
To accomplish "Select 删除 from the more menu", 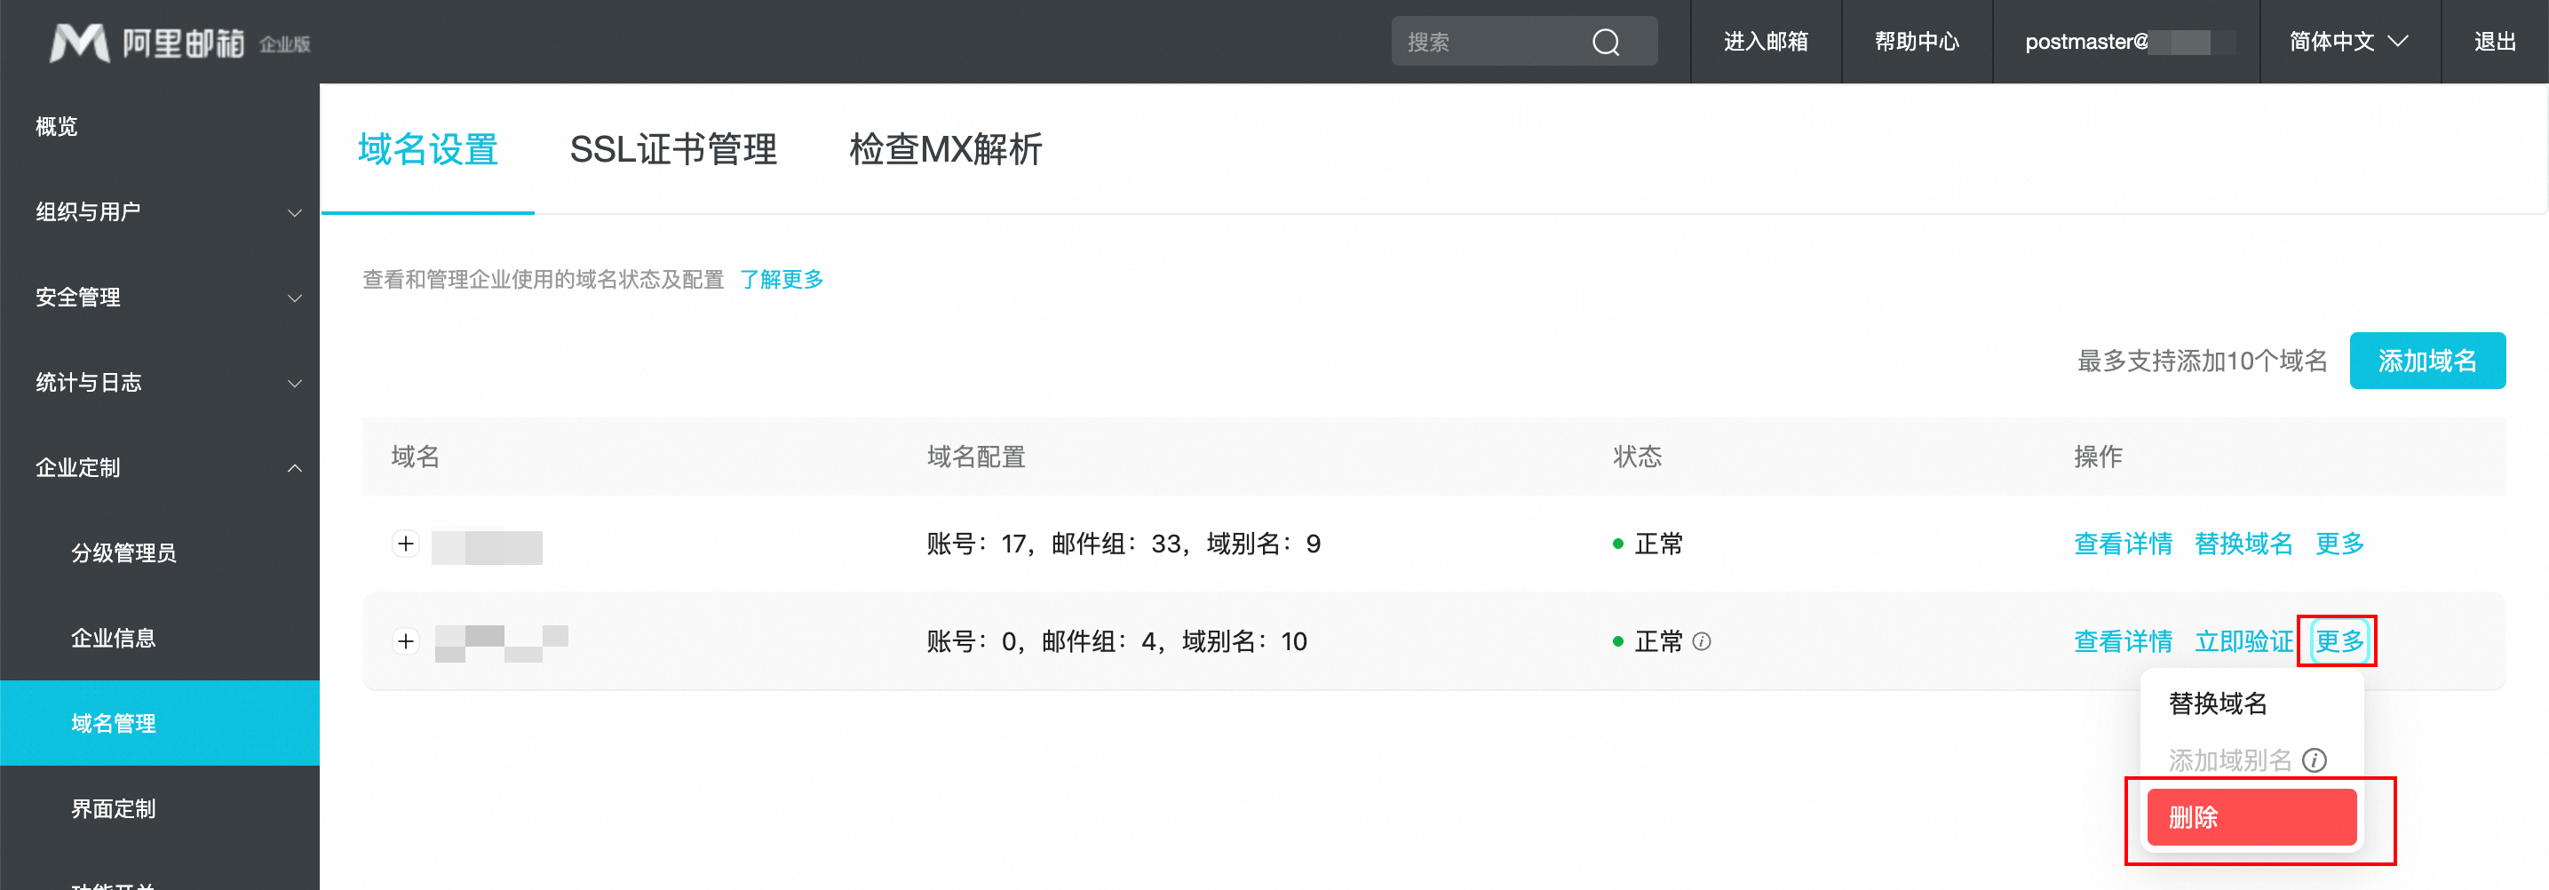I will (2251, 818).
